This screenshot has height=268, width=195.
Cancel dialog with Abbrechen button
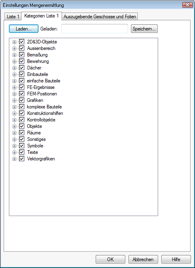point(143,259)
